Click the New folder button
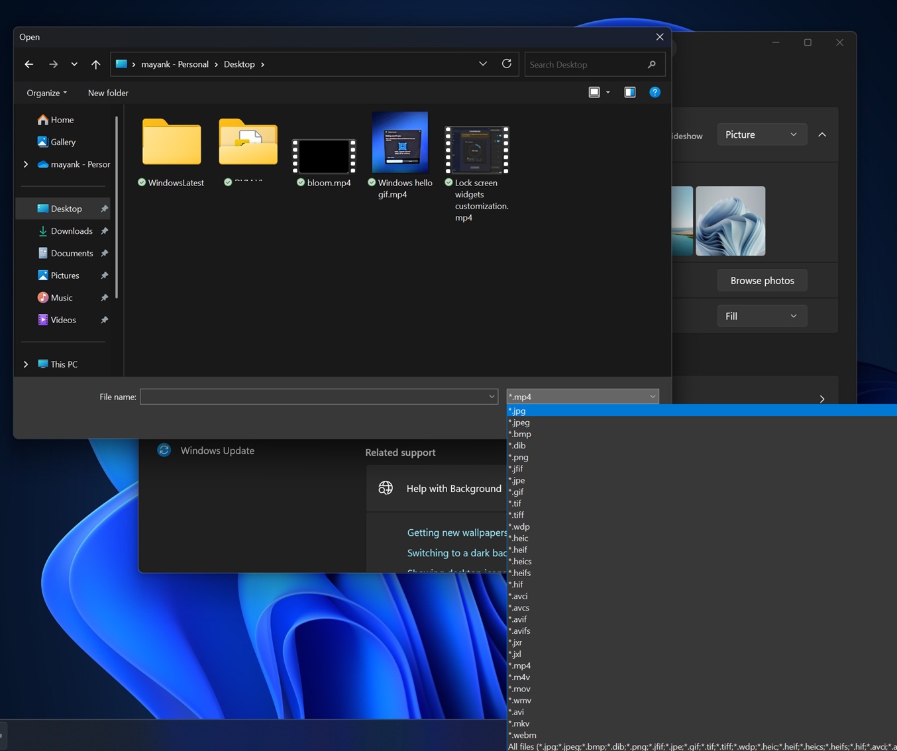Image resolution: width=897 pixels, height=751 pixels. click(x=108, y=93)
